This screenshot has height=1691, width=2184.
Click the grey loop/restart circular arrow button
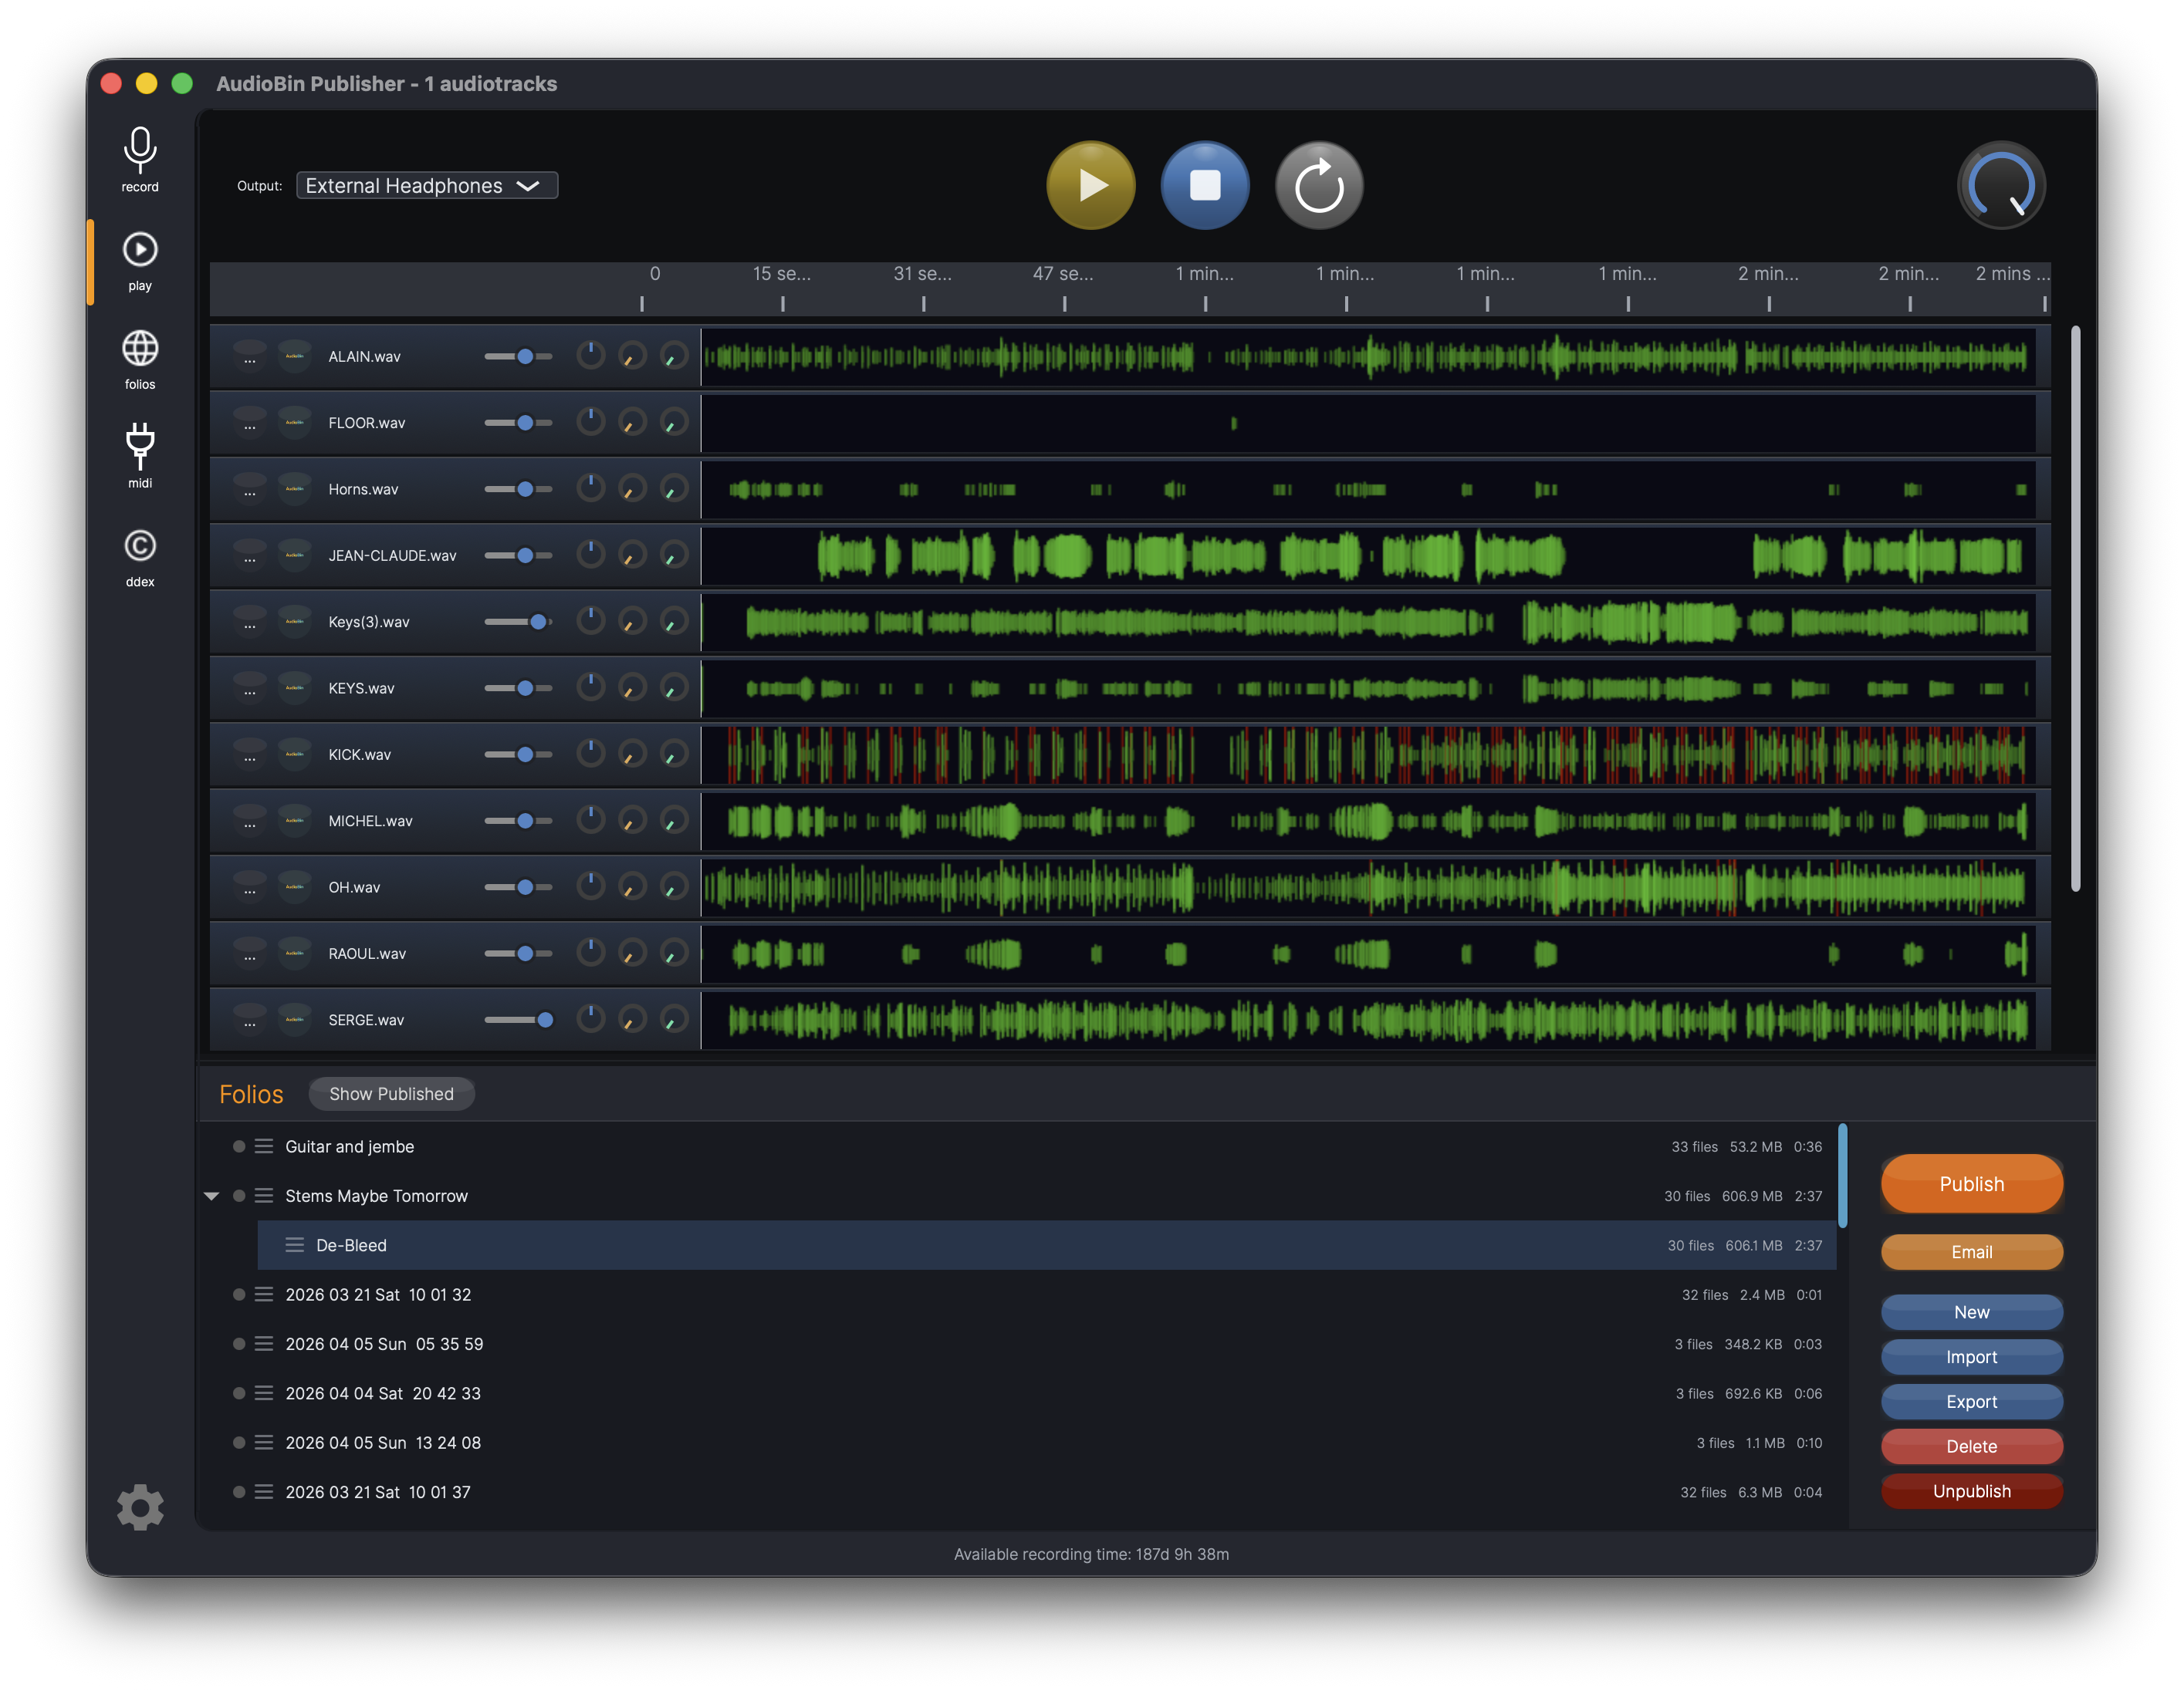pyautogui.click(x=1318, y=186)
